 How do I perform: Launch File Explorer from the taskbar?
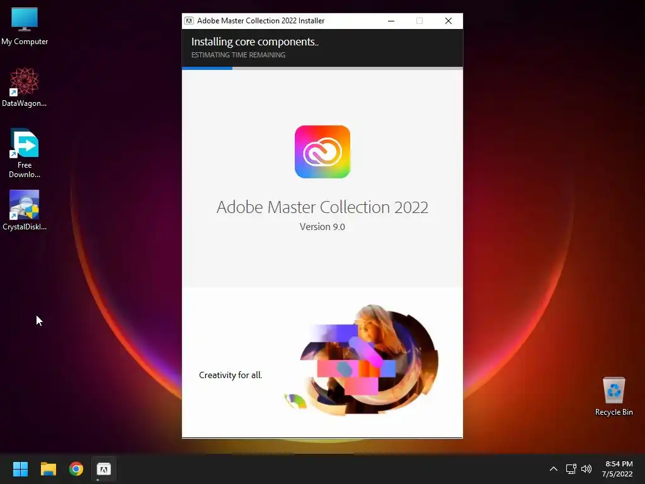coord(48,469)
